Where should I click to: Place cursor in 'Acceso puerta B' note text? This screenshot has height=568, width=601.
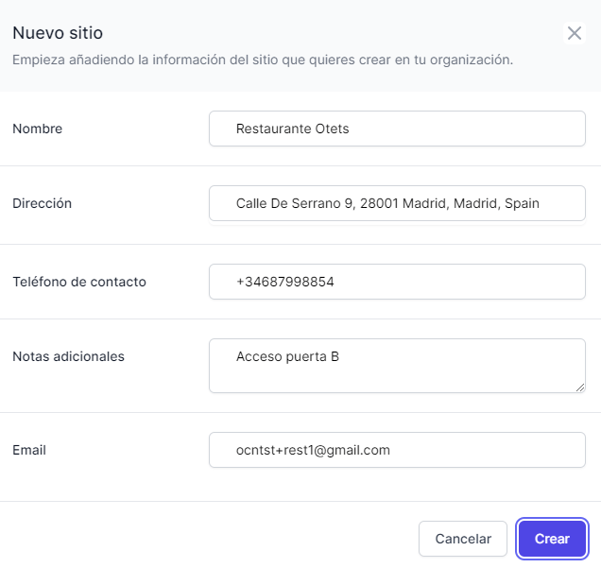pyautogui.click(x=287, y=356)
